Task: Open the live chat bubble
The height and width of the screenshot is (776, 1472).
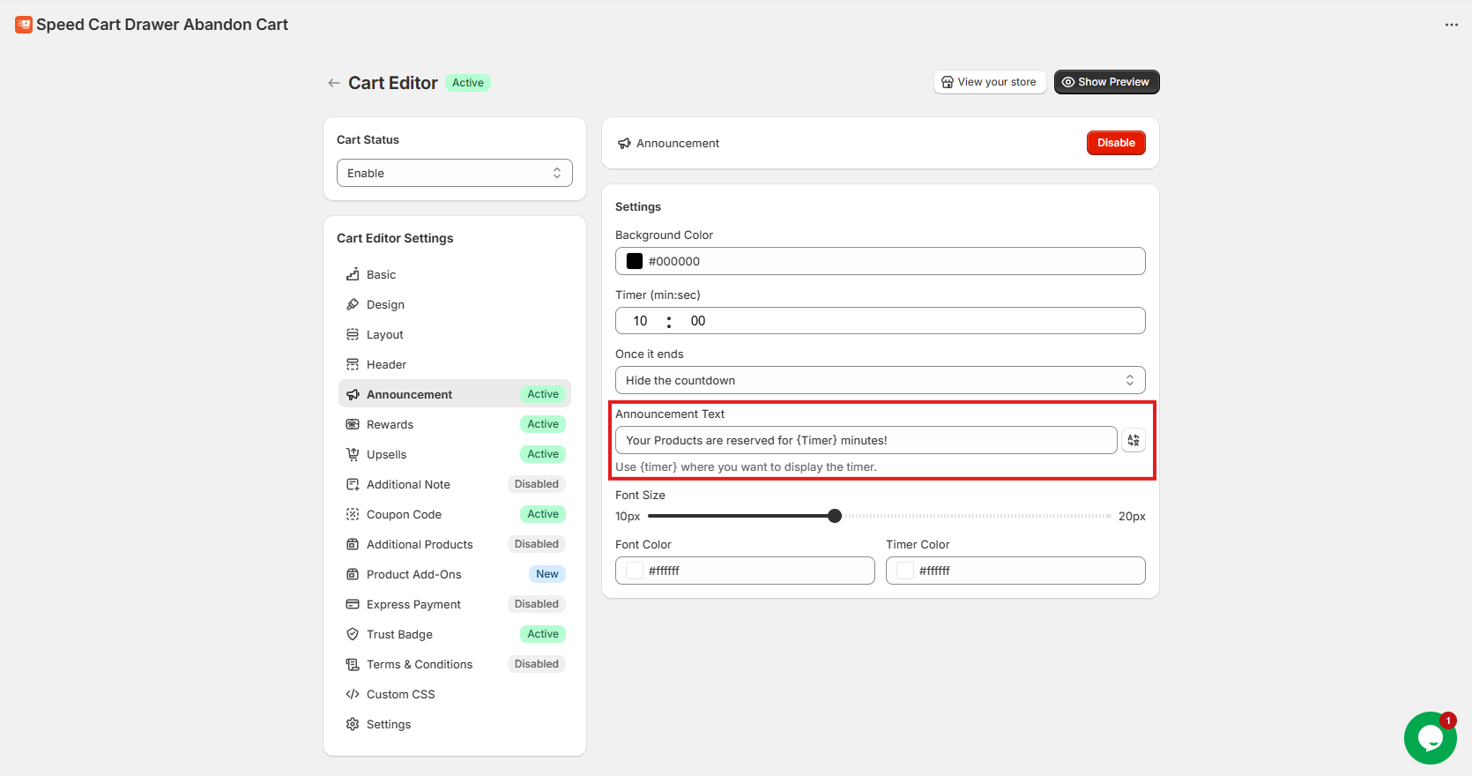Action: point(1430,738)
